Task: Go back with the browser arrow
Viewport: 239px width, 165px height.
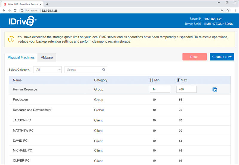Action: tap(4, 10)
